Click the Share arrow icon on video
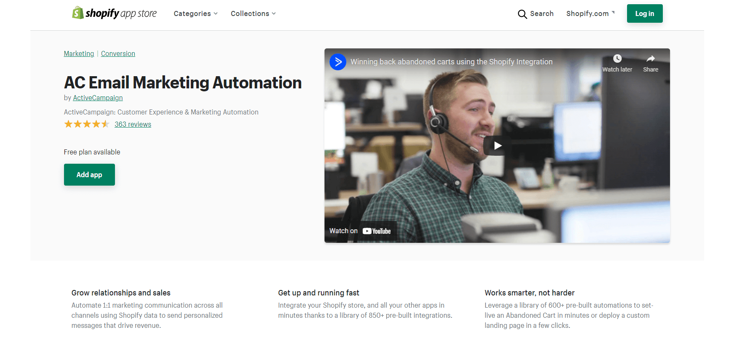This screenshot has height=351, width=734. point(651,58)
